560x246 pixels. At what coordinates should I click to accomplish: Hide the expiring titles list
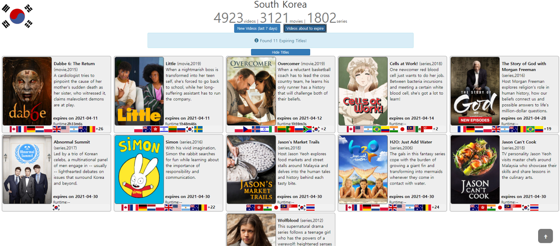pyautogui.click(x=280, y=52)
